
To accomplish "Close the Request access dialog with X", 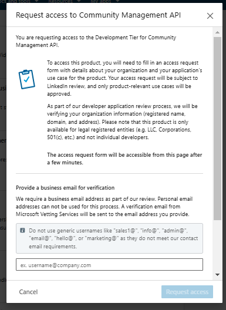I will (x=210, y=16).
